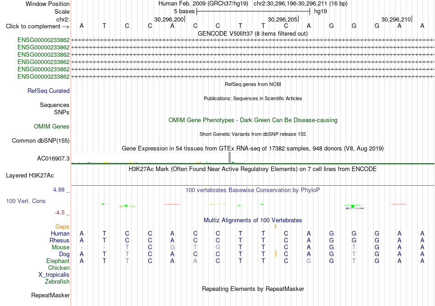Click the hg19 label beside scale bar
Screen dimensions: 435x306
click(x=321, y=11)
